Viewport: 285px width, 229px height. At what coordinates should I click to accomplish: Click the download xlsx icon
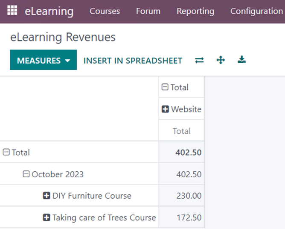point(242,60)
